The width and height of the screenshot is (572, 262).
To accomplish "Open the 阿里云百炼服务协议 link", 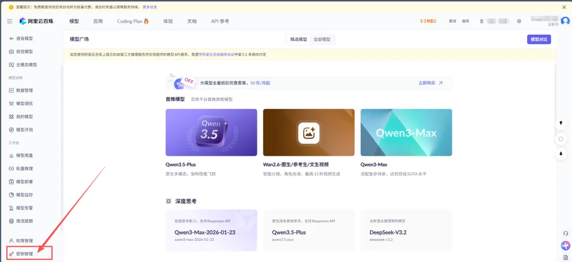I will tap(218, 54).
